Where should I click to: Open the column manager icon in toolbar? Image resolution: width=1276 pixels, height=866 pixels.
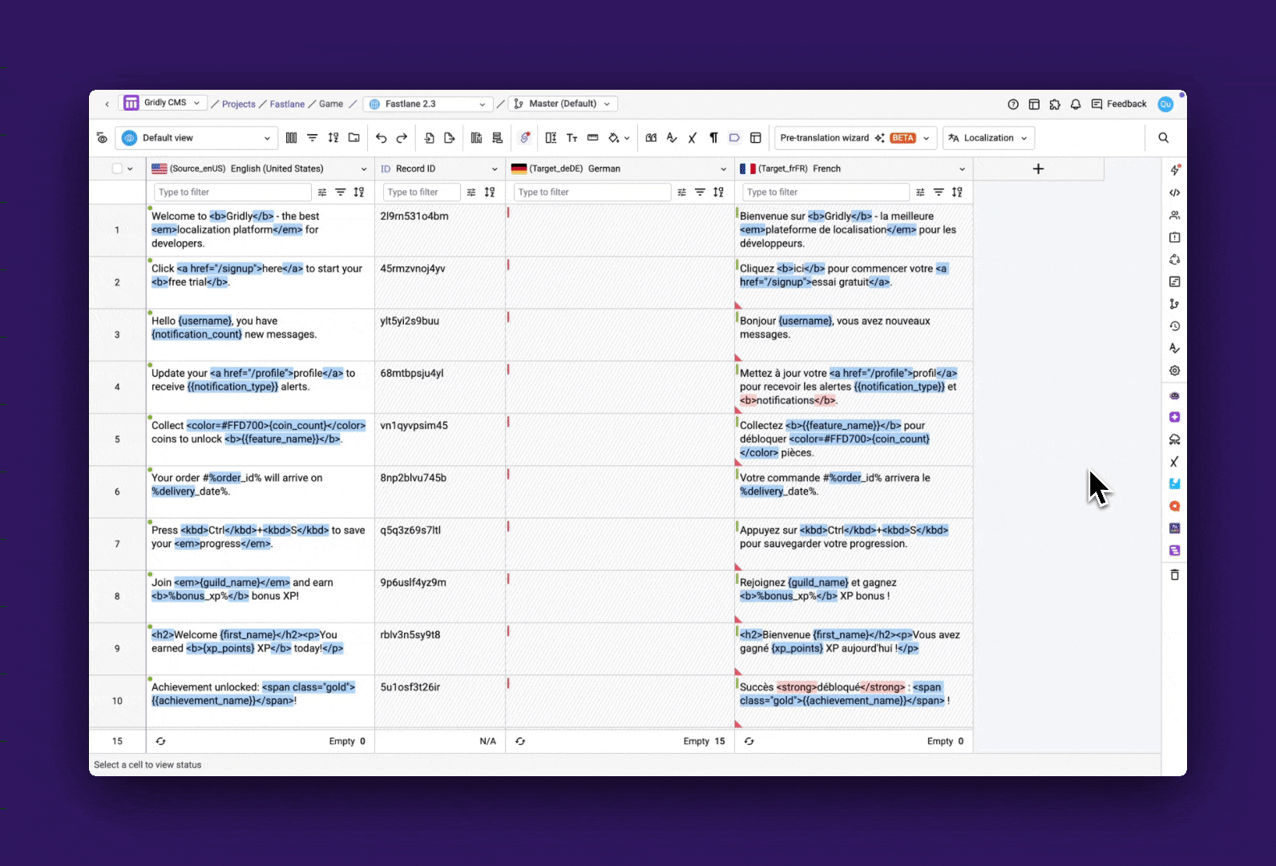(291, 138)
